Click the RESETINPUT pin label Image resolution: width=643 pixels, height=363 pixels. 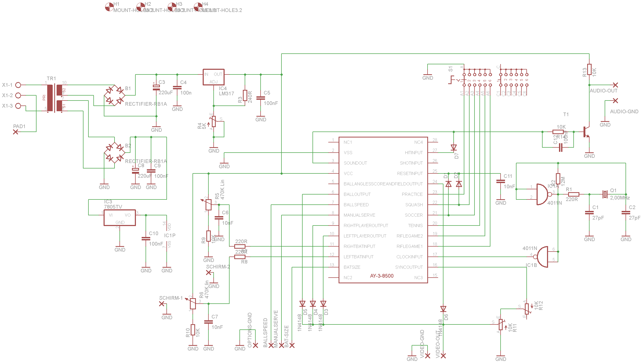coord(410,173)
